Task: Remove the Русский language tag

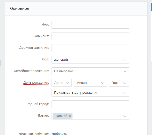Action: click(70, 116)
